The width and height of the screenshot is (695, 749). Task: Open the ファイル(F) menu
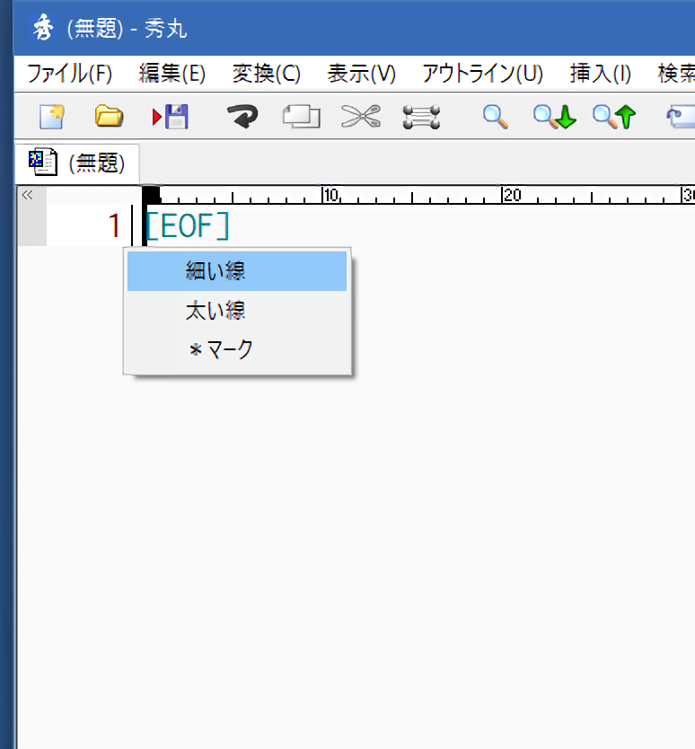click(69, 74)
